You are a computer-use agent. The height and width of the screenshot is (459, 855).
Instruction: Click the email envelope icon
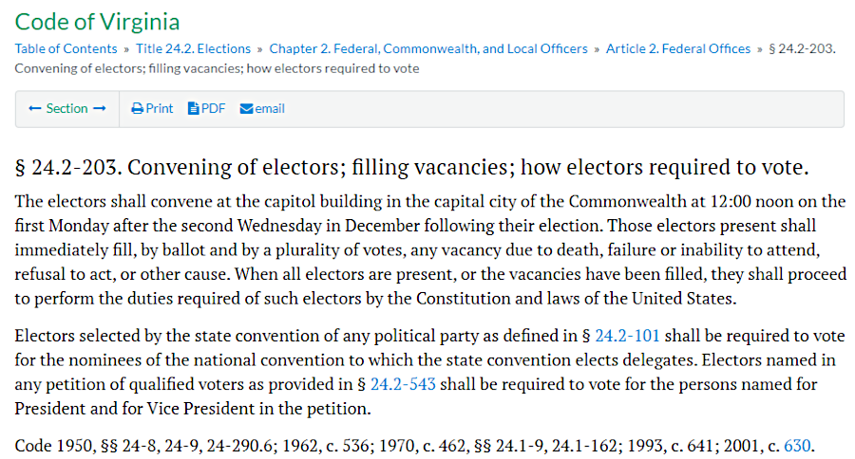(246, 109)
